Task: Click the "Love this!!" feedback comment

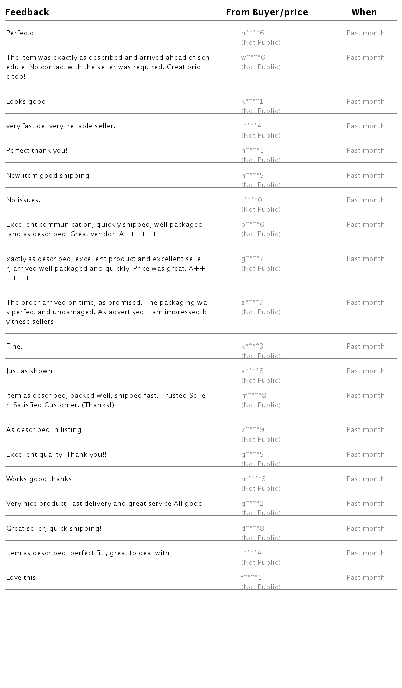Action: (x=23, y=578)
